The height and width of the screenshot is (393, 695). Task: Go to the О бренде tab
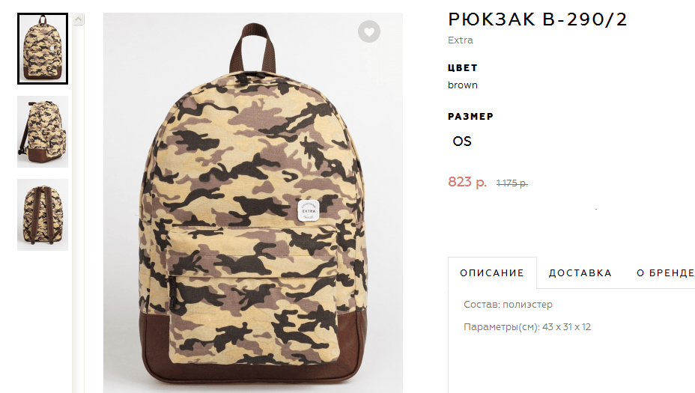click(665, 273)
